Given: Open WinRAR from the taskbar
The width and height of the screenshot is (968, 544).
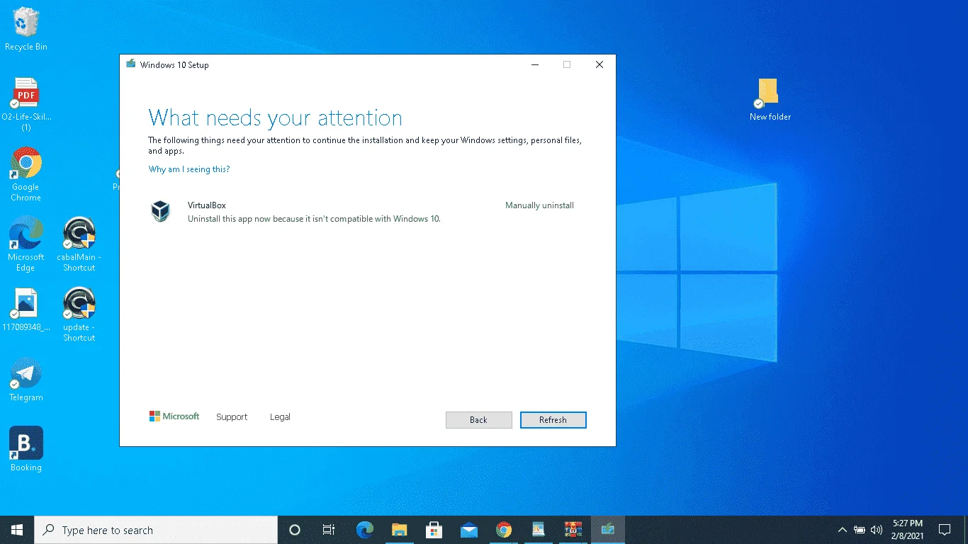Looking at the screenshot, I should 573,530.
